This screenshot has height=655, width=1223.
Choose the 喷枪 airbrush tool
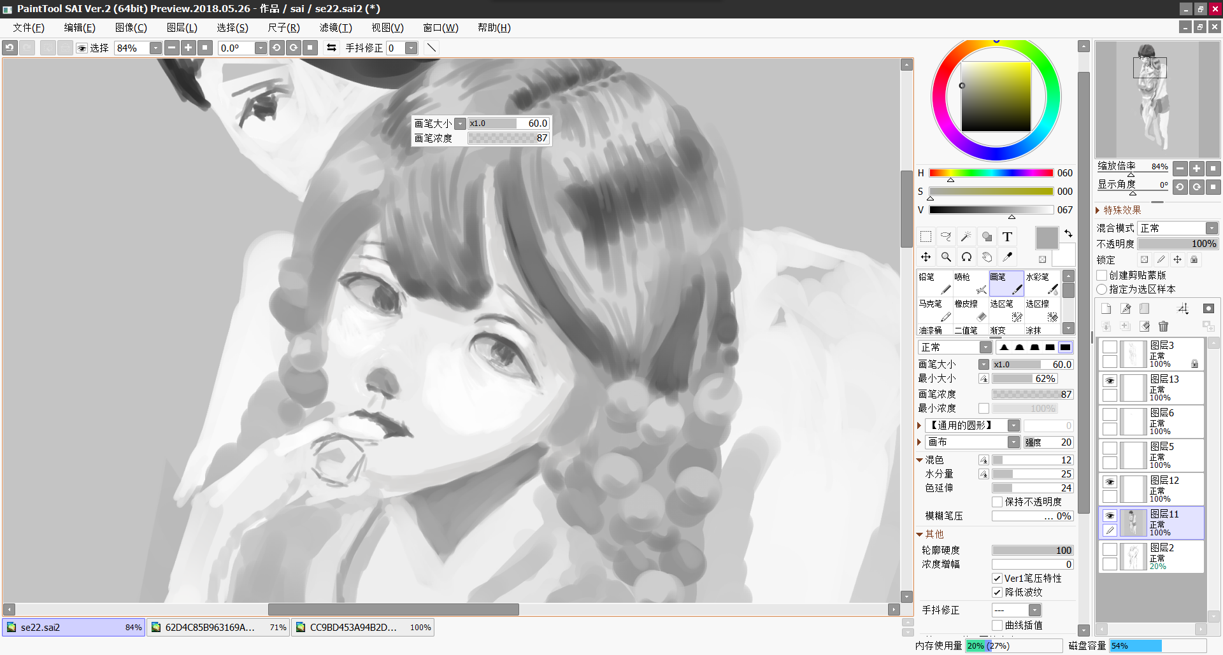(970, 283)
